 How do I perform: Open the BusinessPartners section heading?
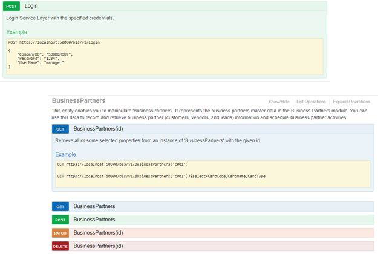(79, 101)
